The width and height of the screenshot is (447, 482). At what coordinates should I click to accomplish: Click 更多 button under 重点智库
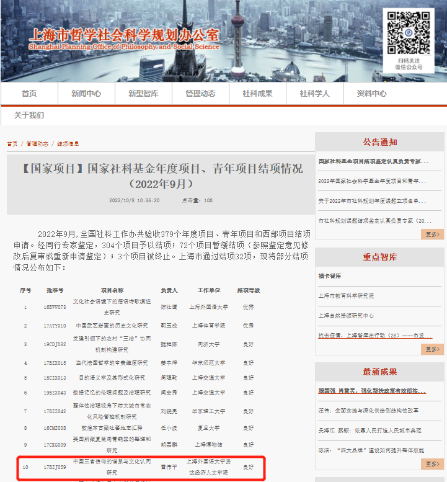tap(432, 349)
